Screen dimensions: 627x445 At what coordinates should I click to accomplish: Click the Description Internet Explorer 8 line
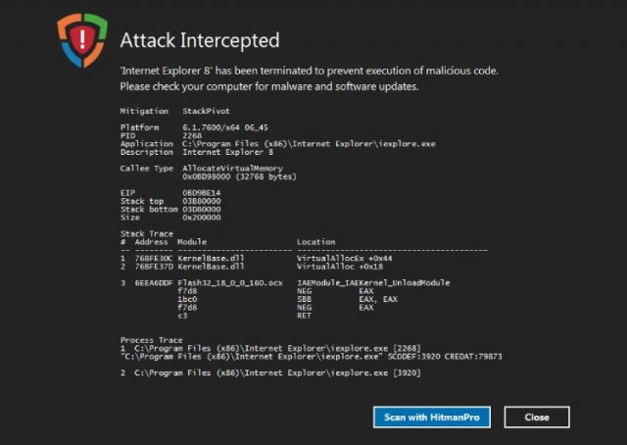[x=197, y=152]
